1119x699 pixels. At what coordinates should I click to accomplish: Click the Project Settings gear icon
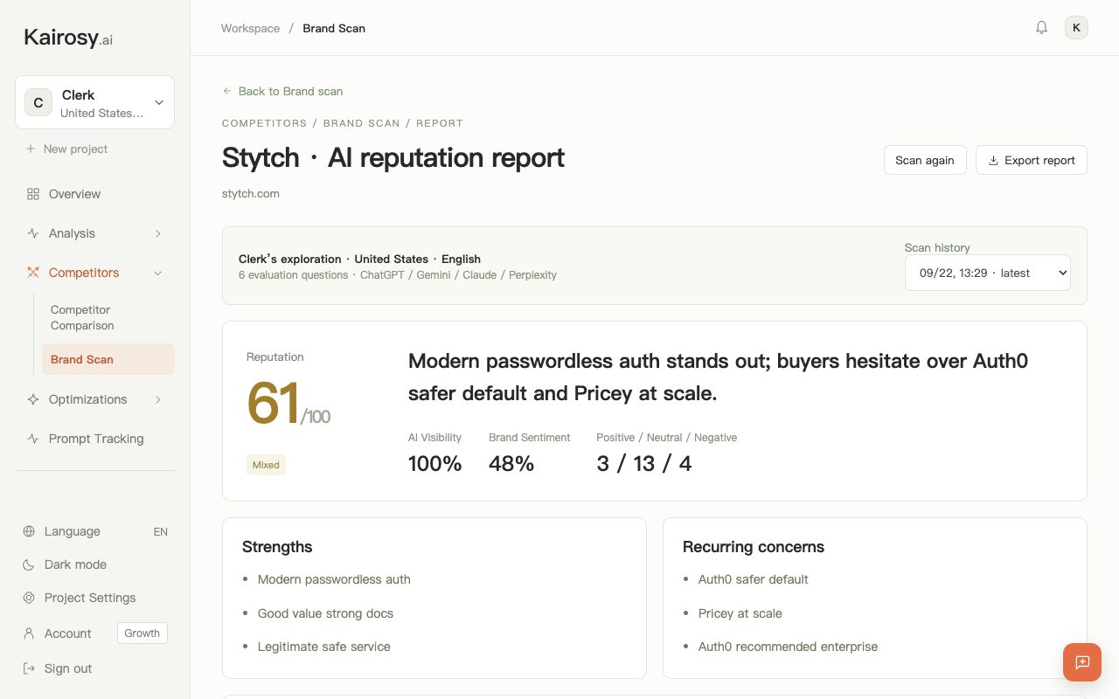29,598
